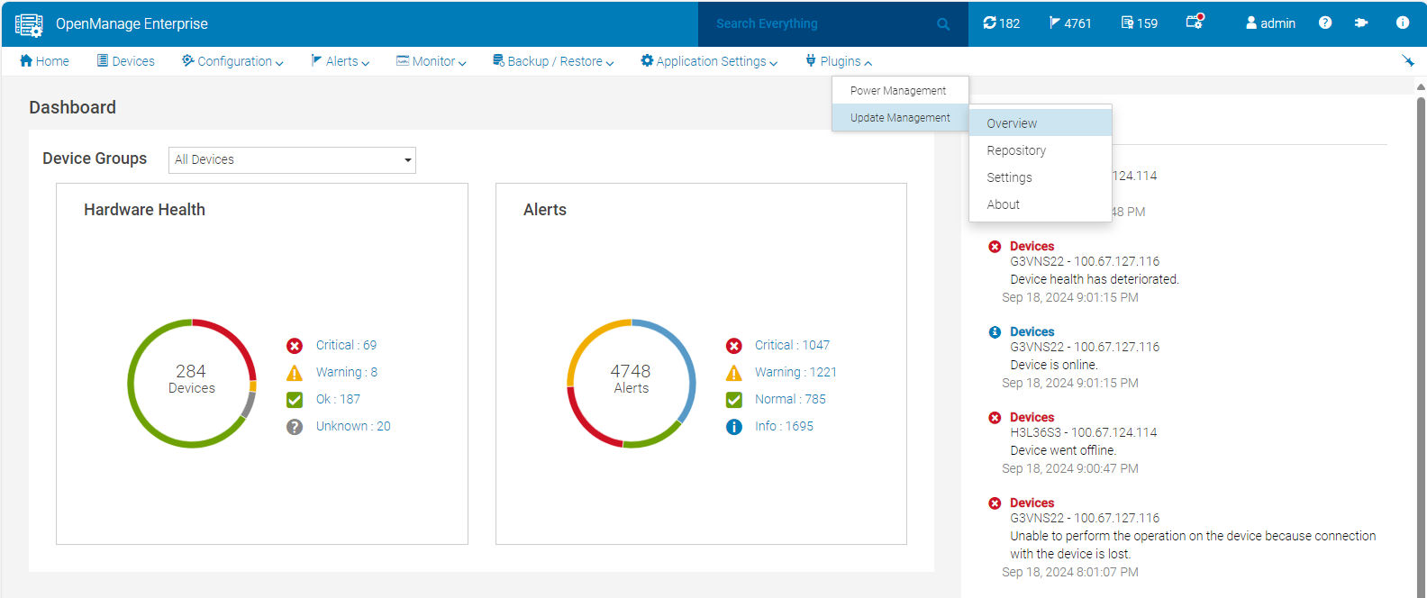
Task: Open the admin user menu
Action: pyautogui.click(x=1270, y=23)
